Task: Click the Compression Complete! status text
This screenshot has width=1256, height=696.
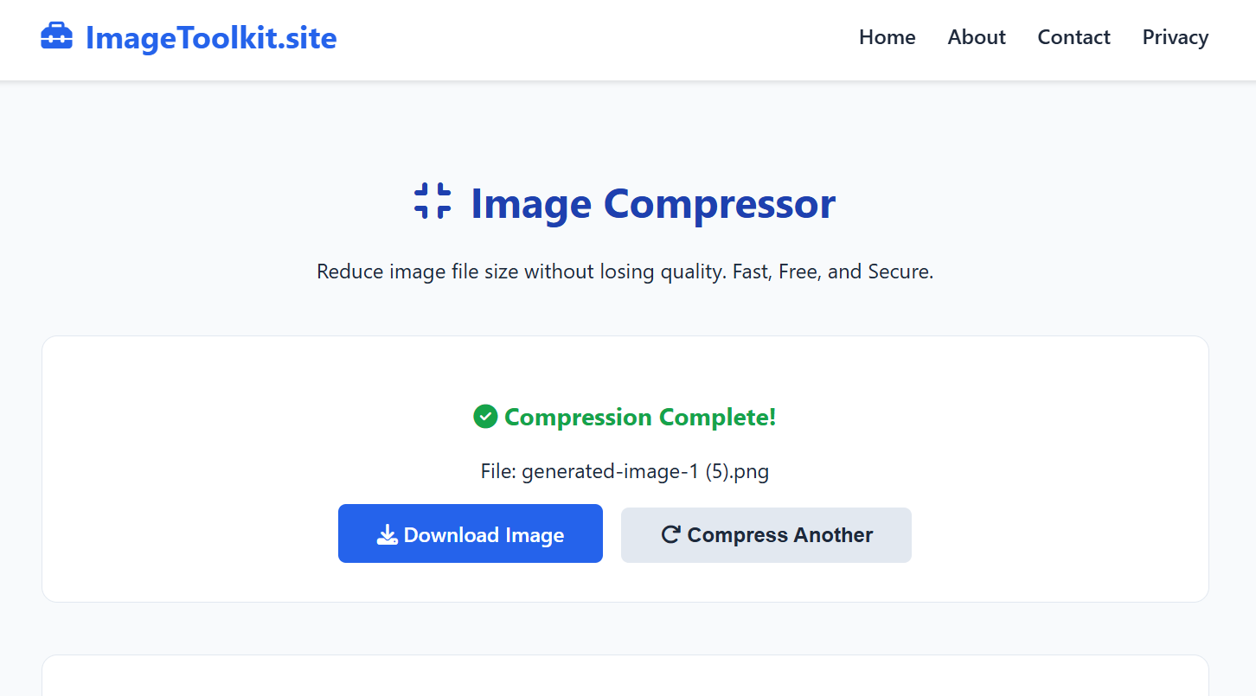Action: click(x=640, y=418)
